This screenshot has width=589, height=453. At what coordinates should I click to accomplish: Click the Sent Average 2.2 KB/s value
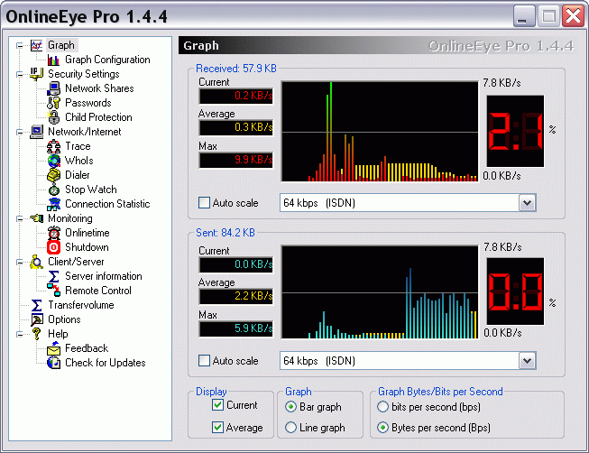tap(236, 296)
